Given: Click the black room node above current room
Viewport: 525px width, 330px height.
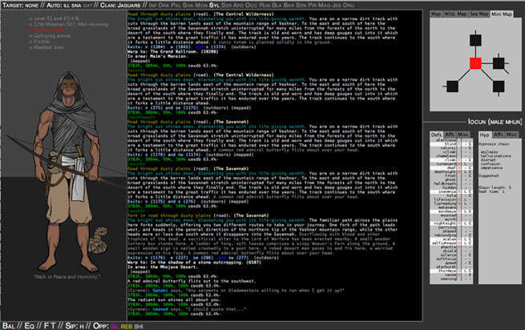Looking at the screenshot, I should point(475,38).
